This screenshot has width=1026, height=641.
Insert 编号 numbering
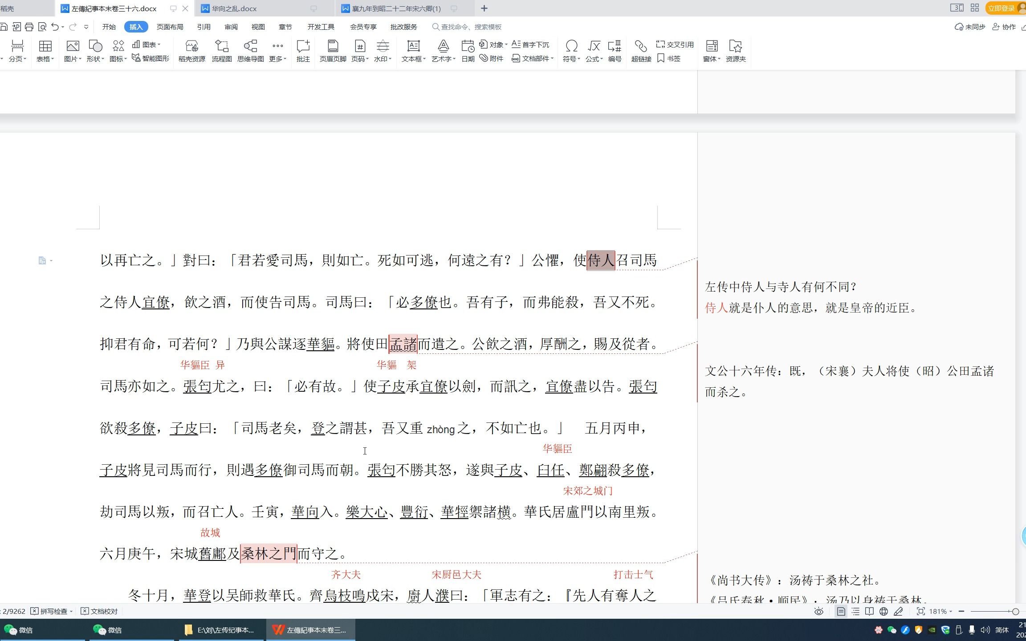615,51
